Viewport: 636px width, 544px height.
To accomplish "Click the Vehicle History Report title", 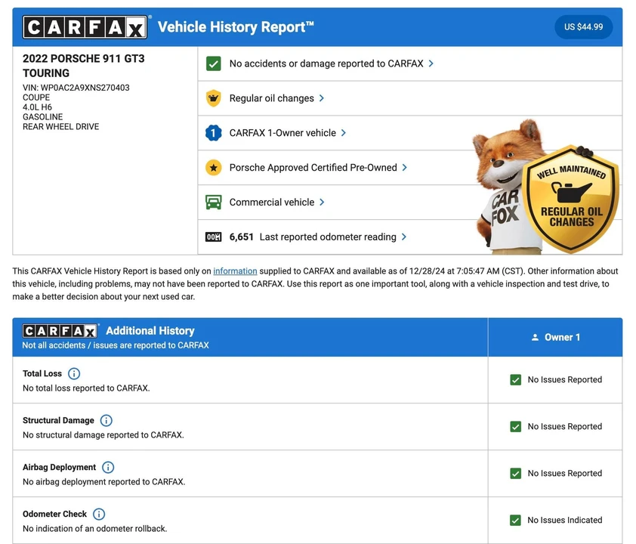I will tap(236, 26).
